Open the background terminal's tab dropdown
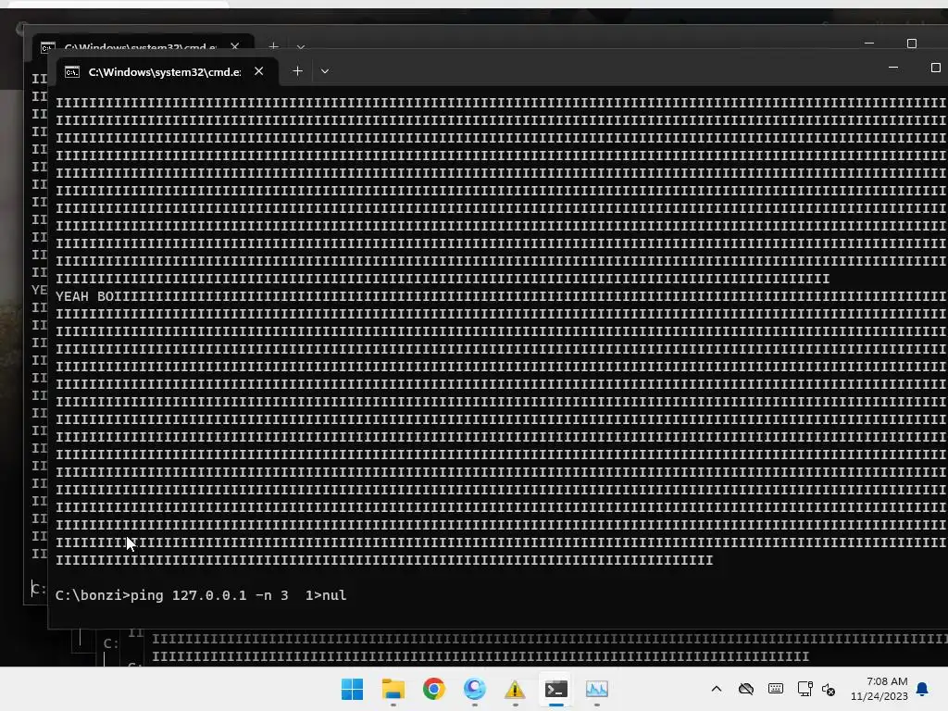This screenshot has width=948, height=711. click(x=301, y=46)
